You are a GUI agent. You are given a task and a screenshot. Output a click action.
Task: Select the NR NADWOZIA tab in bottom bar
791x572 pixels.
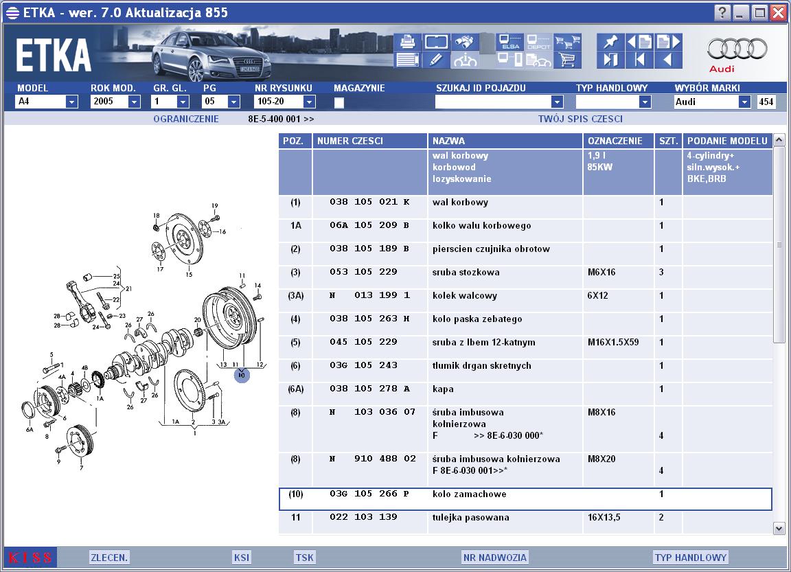(x=495, y=558)
